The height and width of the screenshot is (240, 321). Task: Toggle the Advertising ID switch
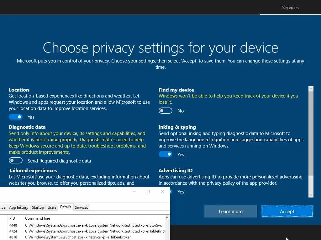pyautogui.click(x=171, y=192)
